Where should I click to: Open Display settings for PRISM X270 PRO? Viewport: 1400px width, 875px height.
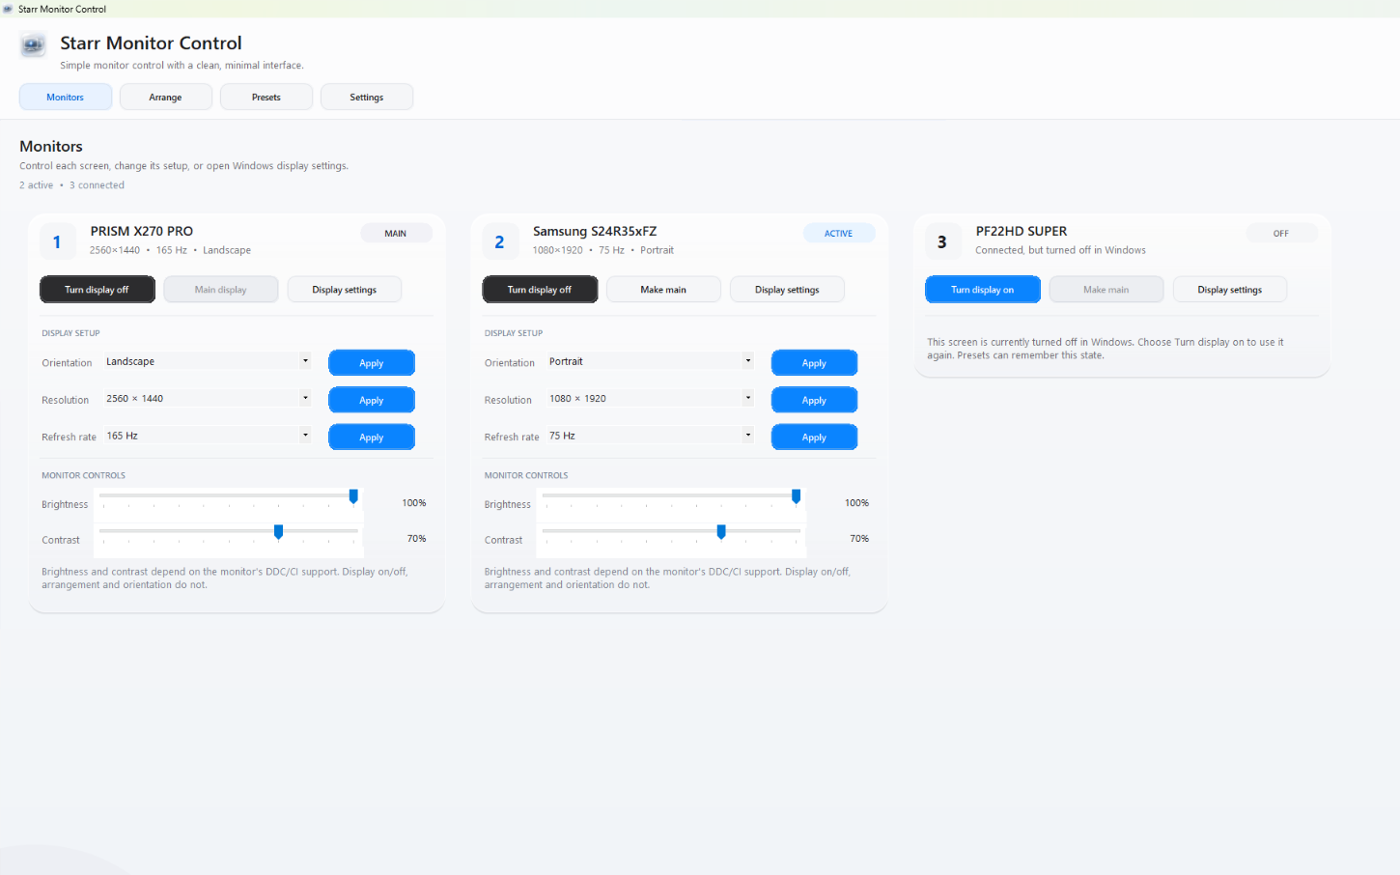click(345, 290)
